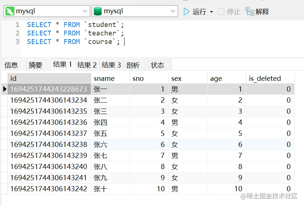Click the Explain query plan icon
Viewport: 304px width, 206px height.
pyautogui.click(x=250, y=11)
